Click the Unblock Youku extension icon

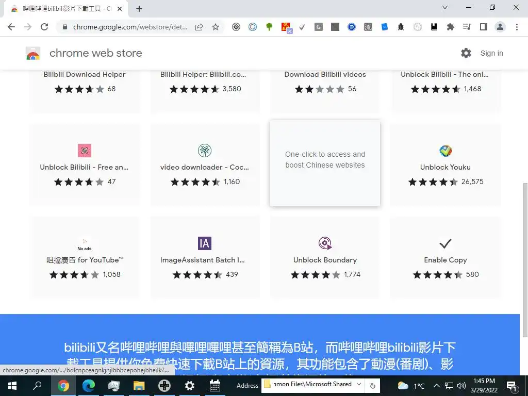pyautogui.click(x=445, y=151)
